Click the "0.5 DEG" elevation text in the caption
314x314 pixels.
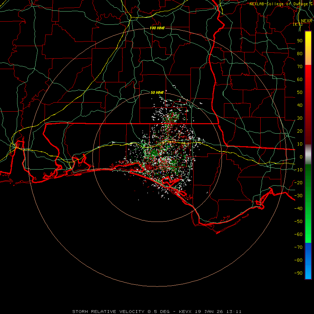[x=158, y=312]
